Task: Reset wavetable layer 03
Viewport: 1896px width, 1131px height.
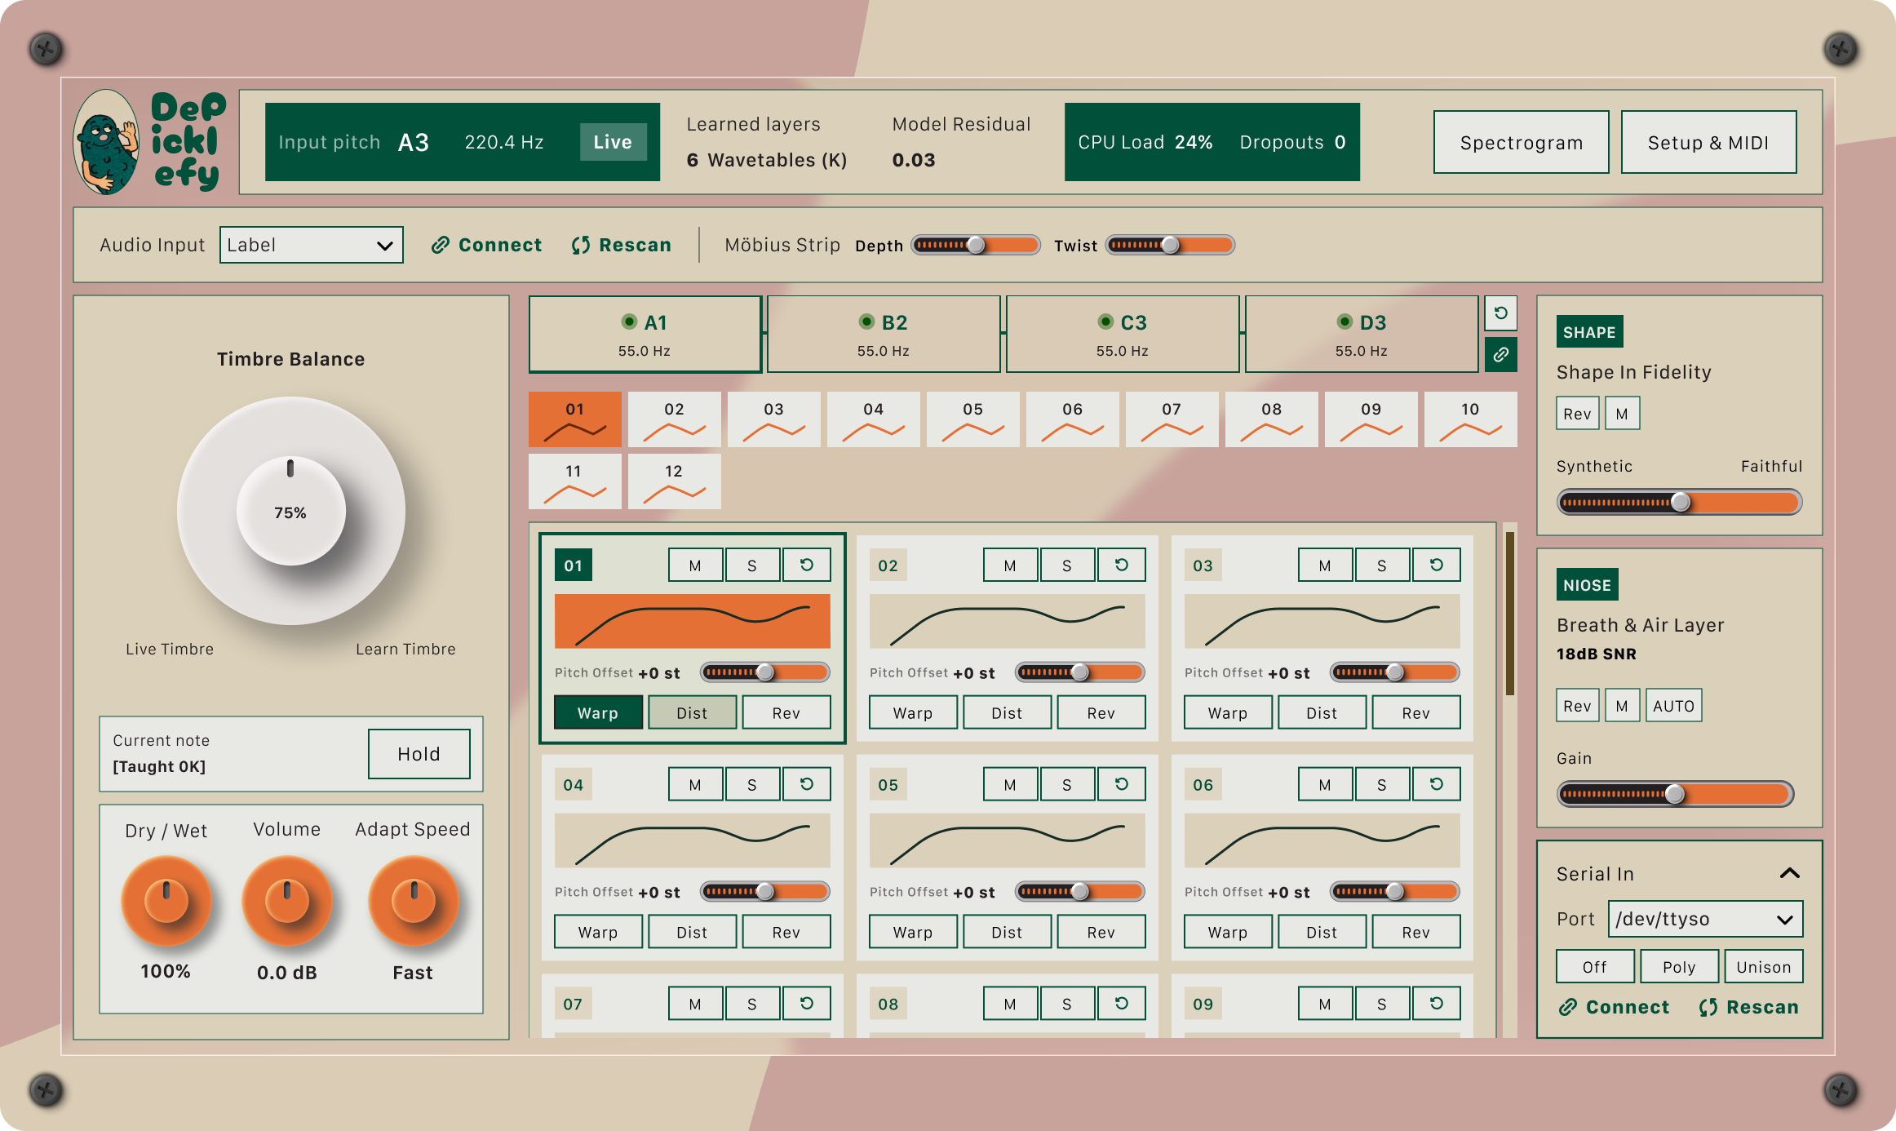Action: pyautogui.click(x=1436, y=565)
